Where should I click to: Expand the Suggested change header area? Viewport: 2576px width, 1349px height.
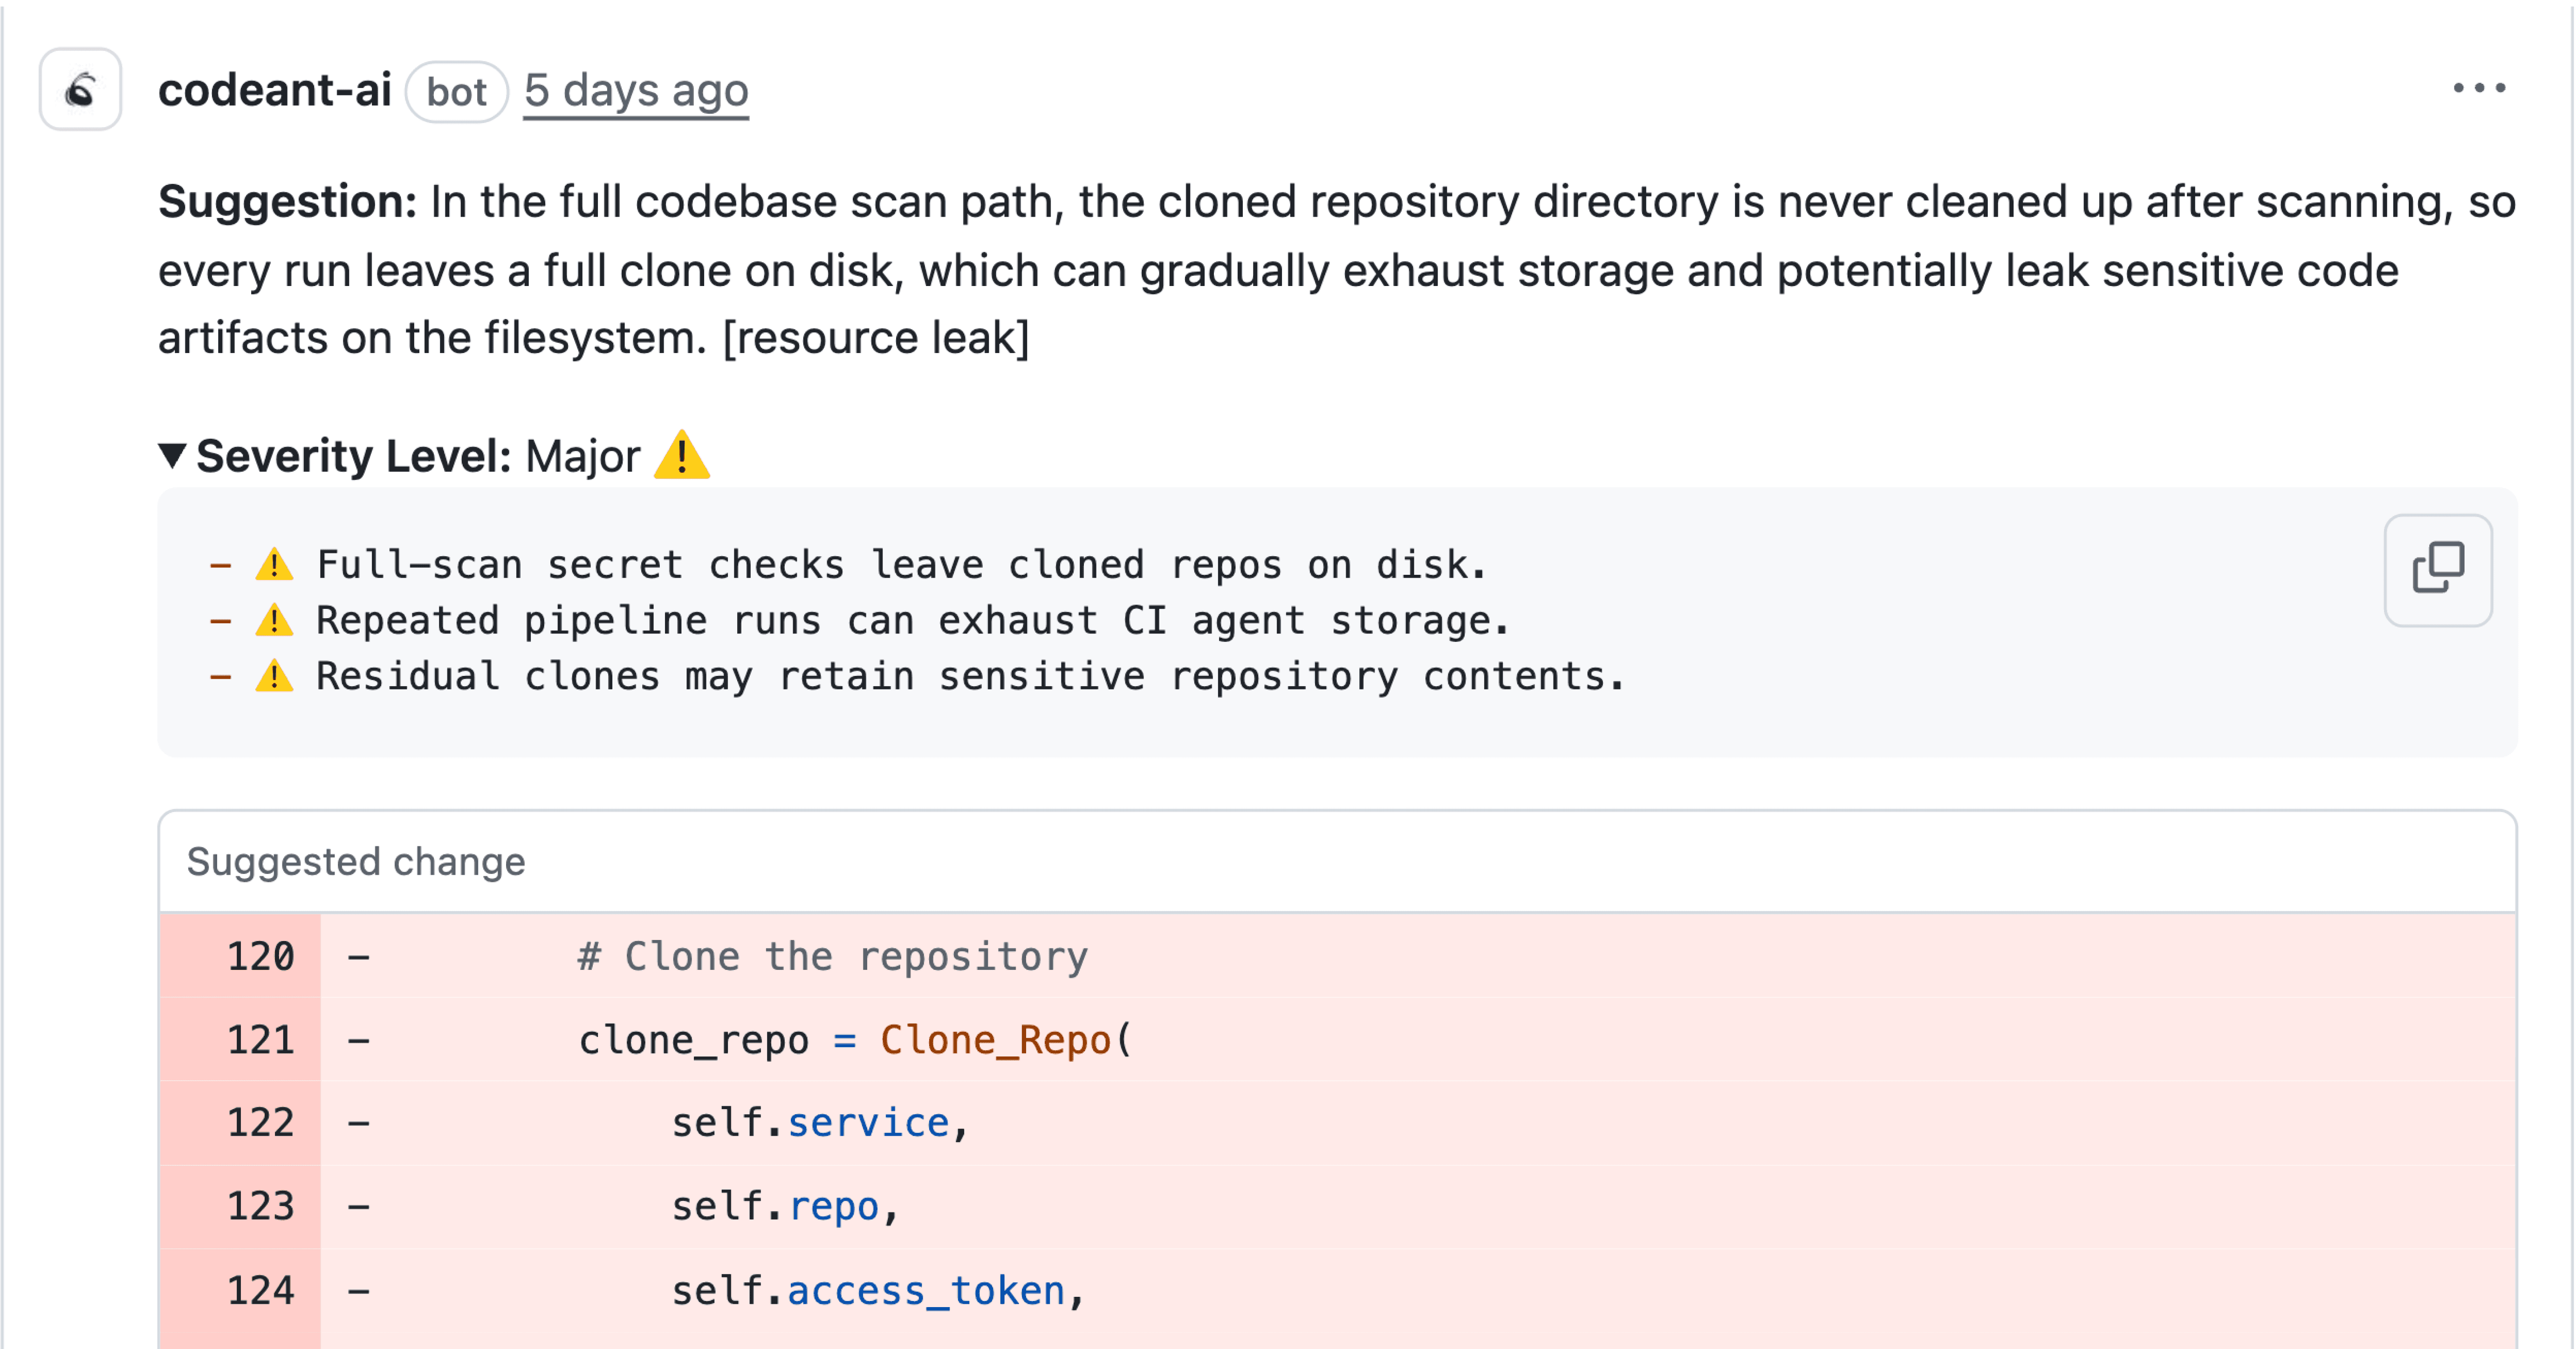click(356, 860)
